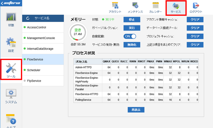This screenshot has height=128, width=213.
Task: Select FtpService service
Action: click(43, 81)
